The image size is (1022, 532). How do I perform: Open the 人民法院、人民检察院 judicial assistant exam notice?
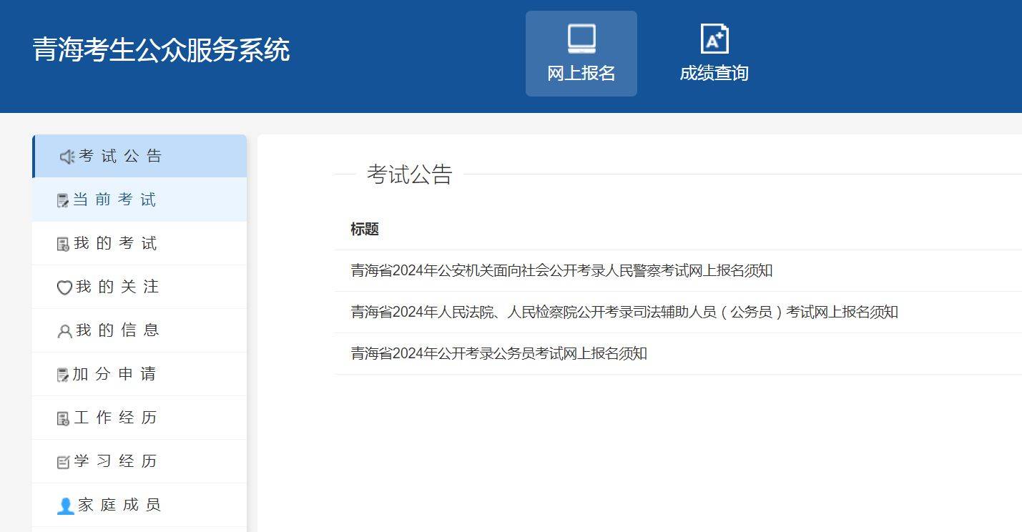click(624, 312)
